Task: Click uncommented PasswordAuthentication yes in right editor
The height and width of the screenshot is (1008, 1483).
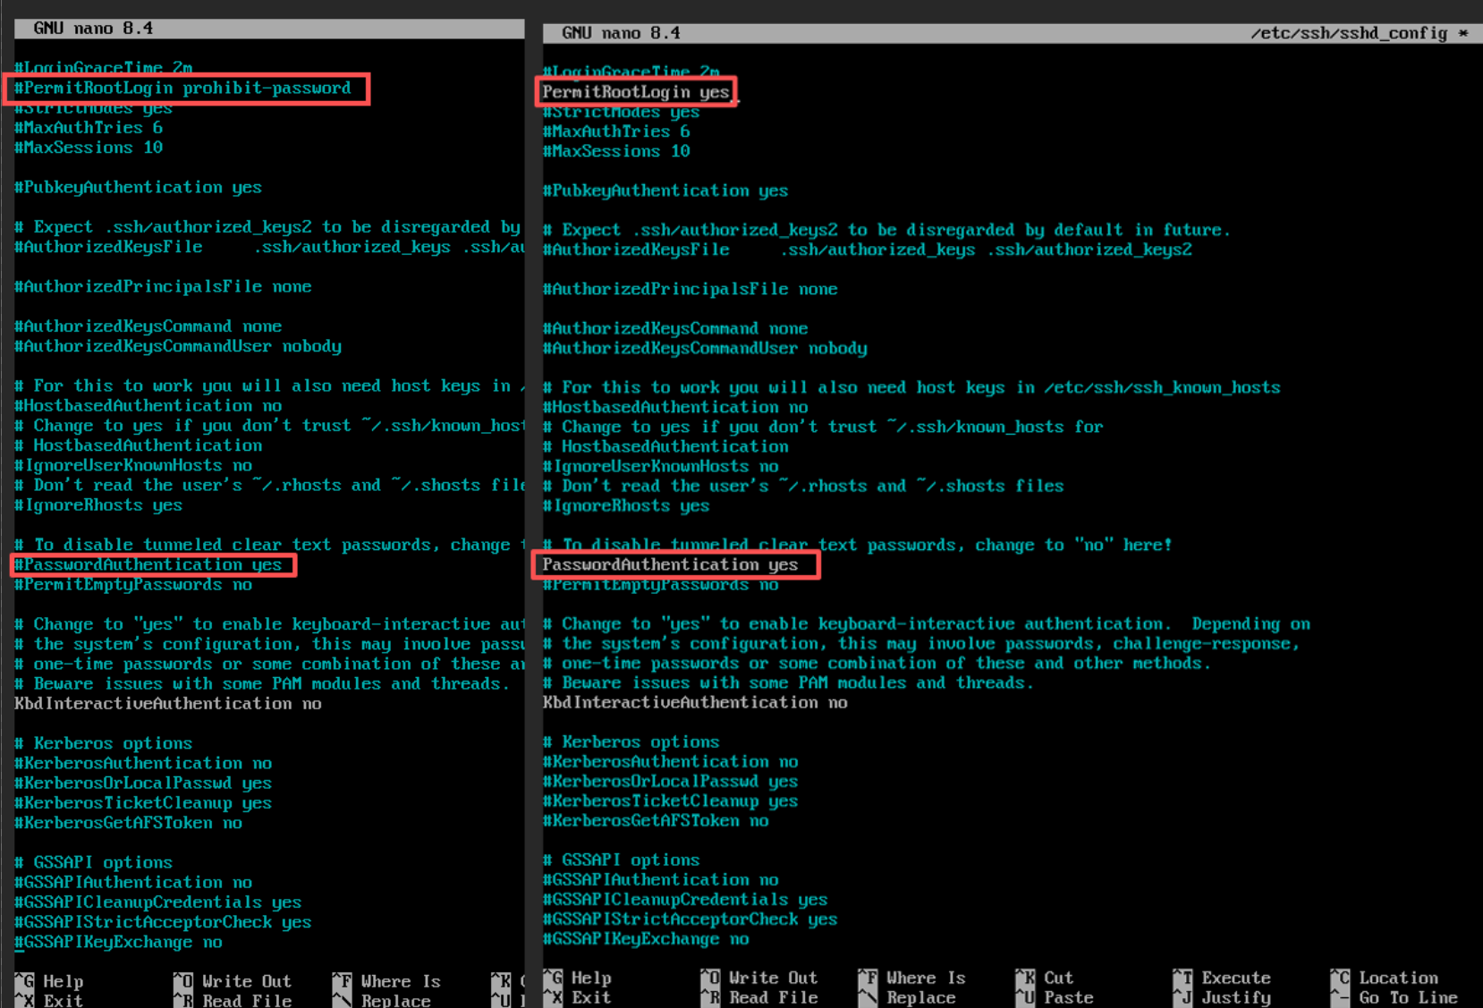Action: (670, 564)
